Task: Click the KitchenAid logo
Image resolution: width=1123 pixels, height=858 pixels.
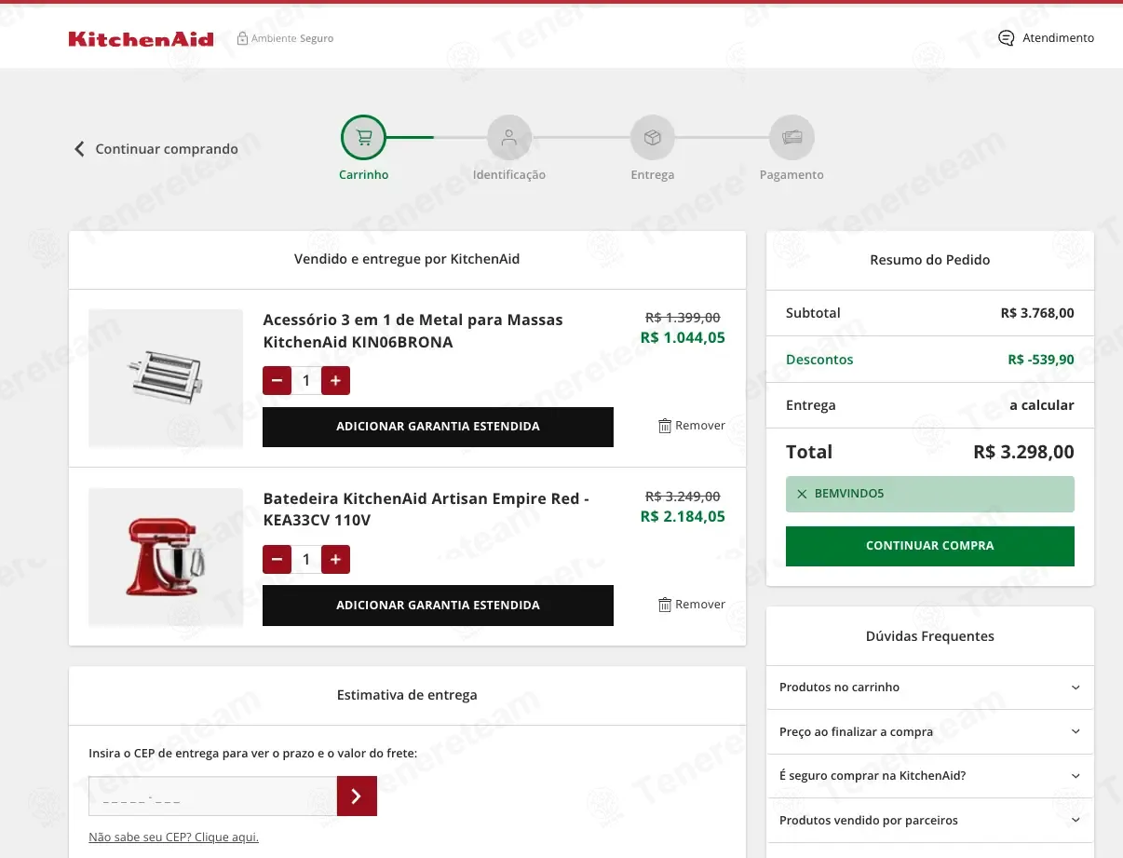Action: 141,39
